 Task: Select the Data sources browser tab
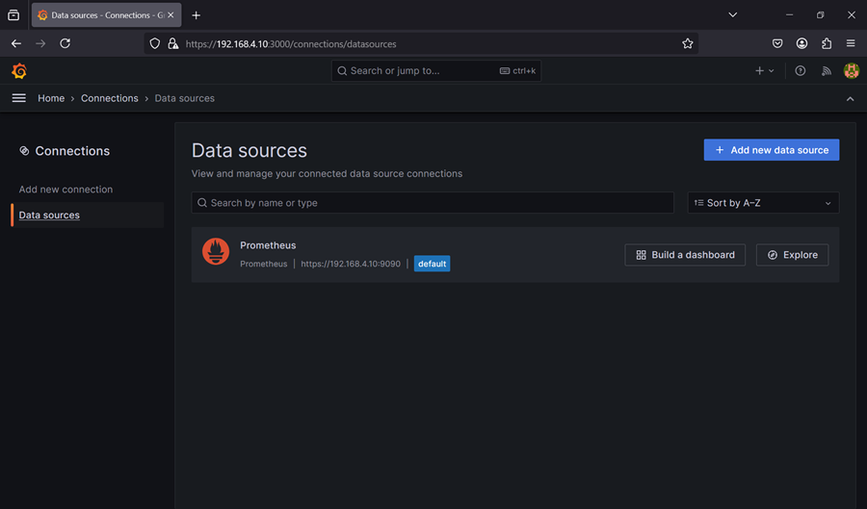[106, 14]
